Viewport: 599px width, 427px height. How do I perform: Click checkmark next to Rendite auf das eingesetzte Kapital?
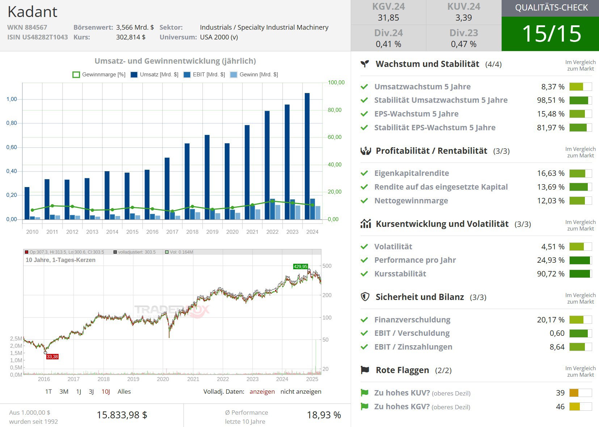364,187
